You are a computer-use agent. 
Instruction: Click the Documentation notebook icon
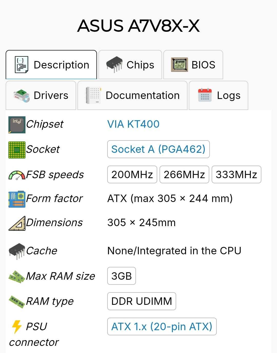(93, 95)
